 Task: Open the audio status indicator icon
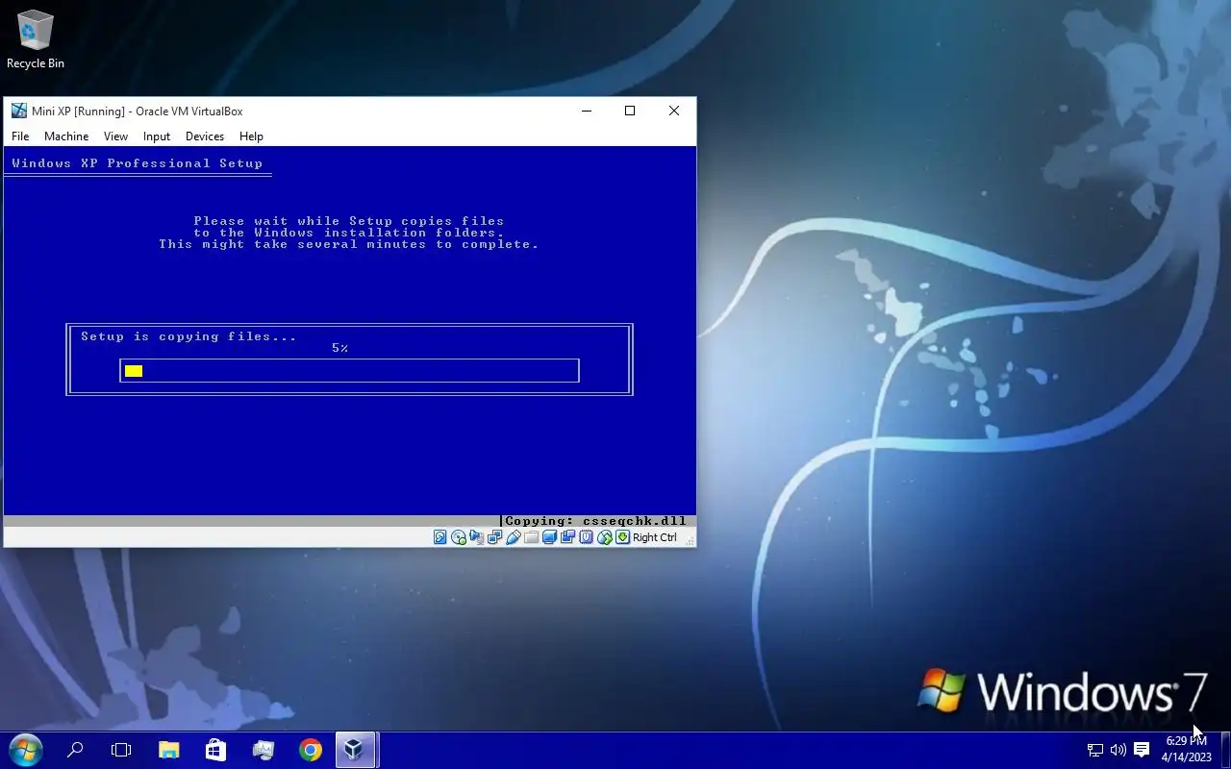pyautogui.click(x=476, y=537)
